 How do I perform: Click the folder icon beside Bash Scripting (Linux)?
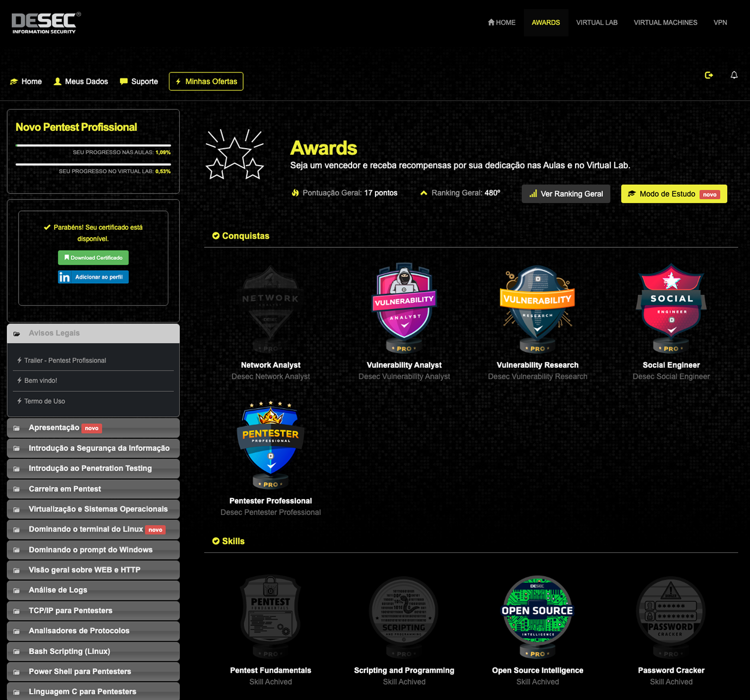17,652
